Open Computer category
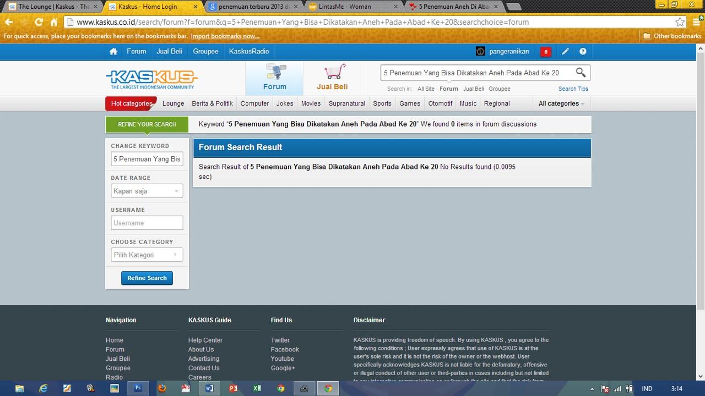 [x=254, y=103]
